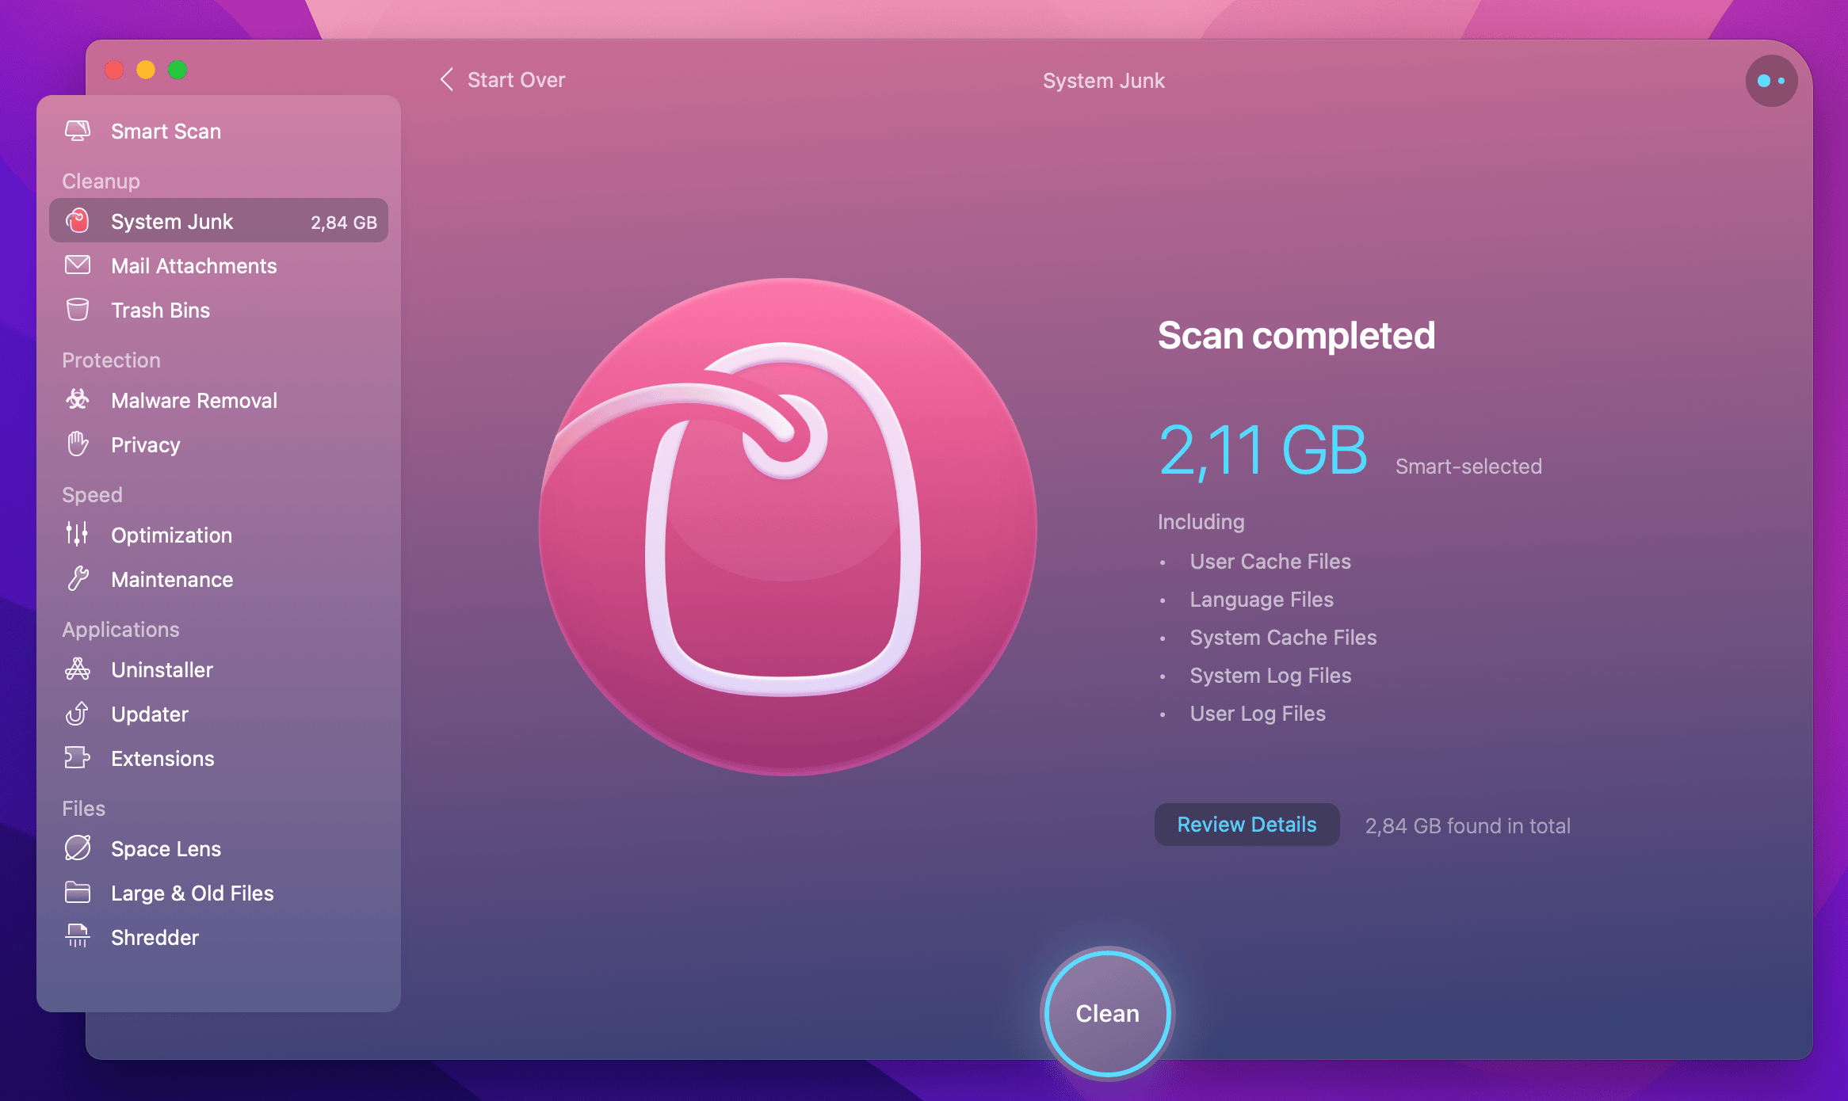
Task: Click the Updater arrow icon
Action: pos(77,714)
